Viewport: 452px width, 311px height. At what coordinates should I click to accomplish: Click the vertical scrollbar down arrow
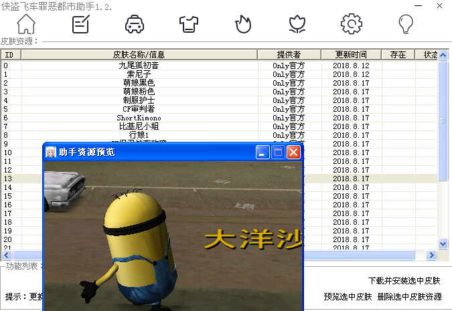pos(443,244)
